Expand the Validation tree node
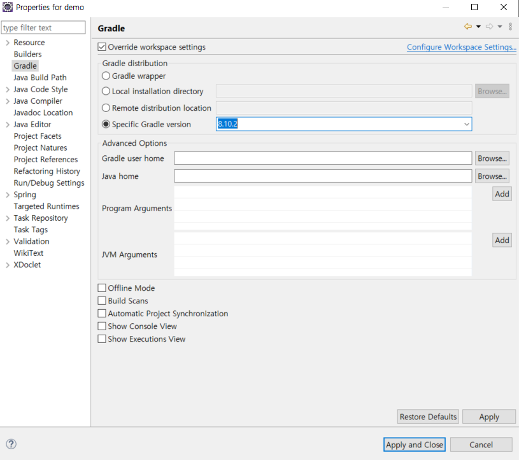This screenshot has width=519, height=460. point(8,242)
